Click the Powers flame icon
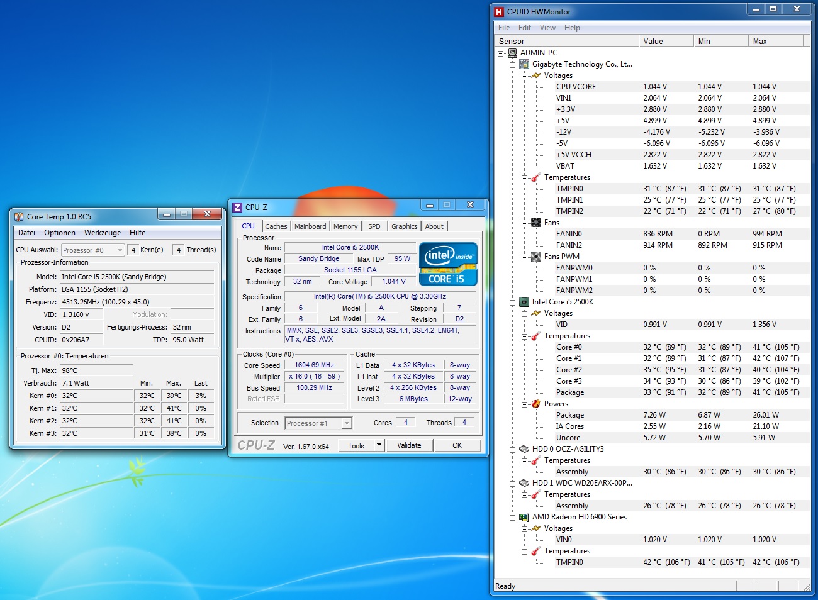The image size is (818, 600). pos(536,404)
